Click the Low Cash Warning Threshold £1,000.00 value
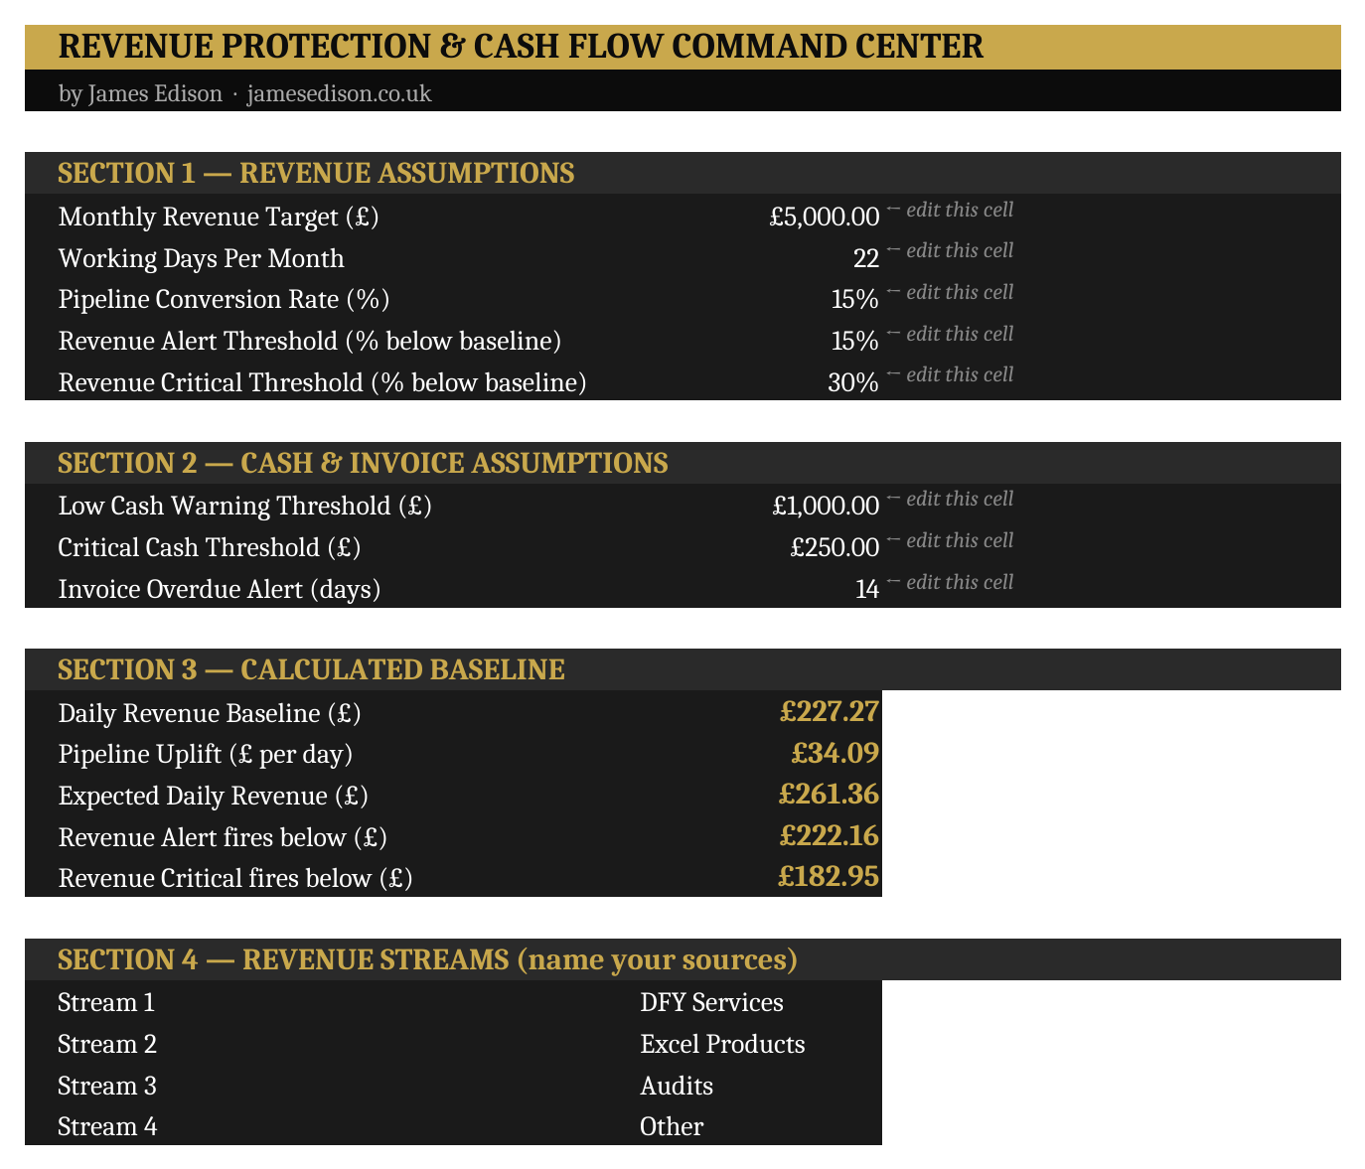The image size is (1365, 1169). coord(827,507)
